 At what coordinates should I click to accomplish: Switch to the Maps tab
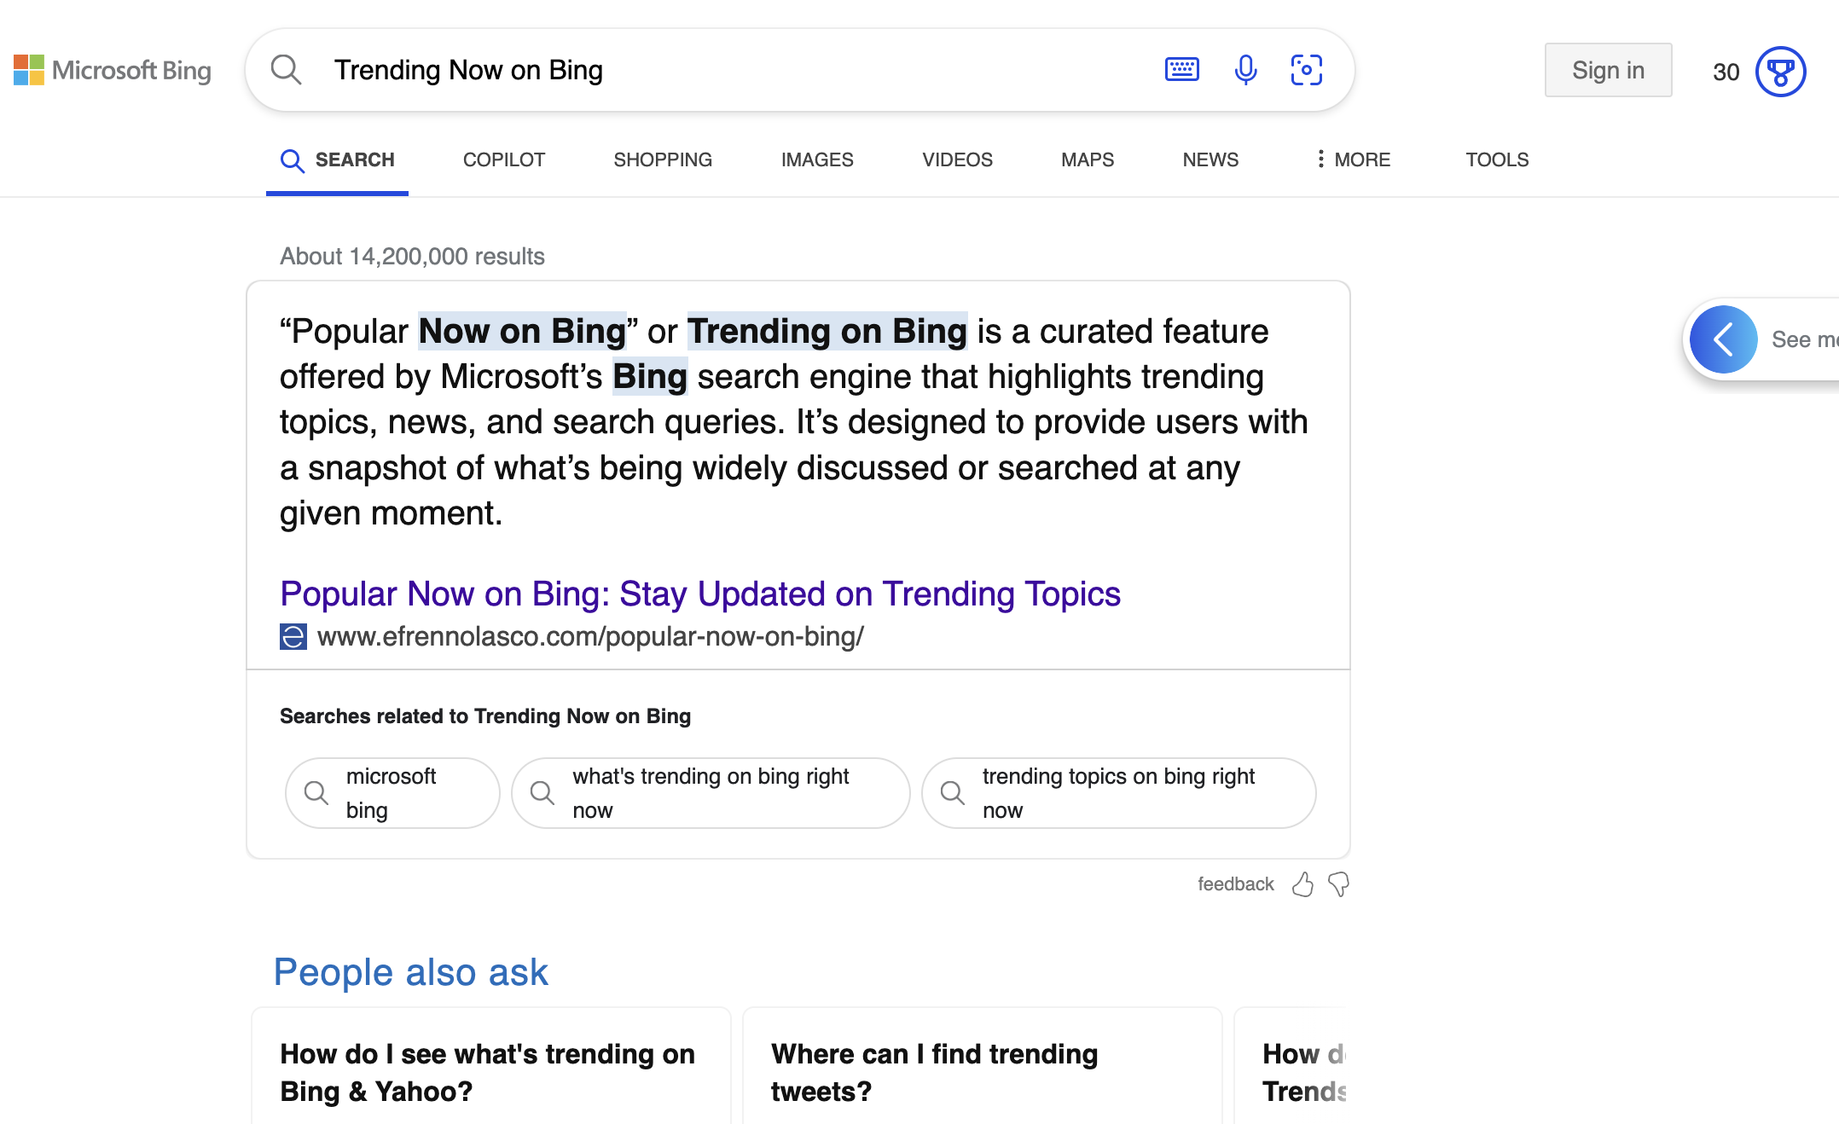point(1088,159)
